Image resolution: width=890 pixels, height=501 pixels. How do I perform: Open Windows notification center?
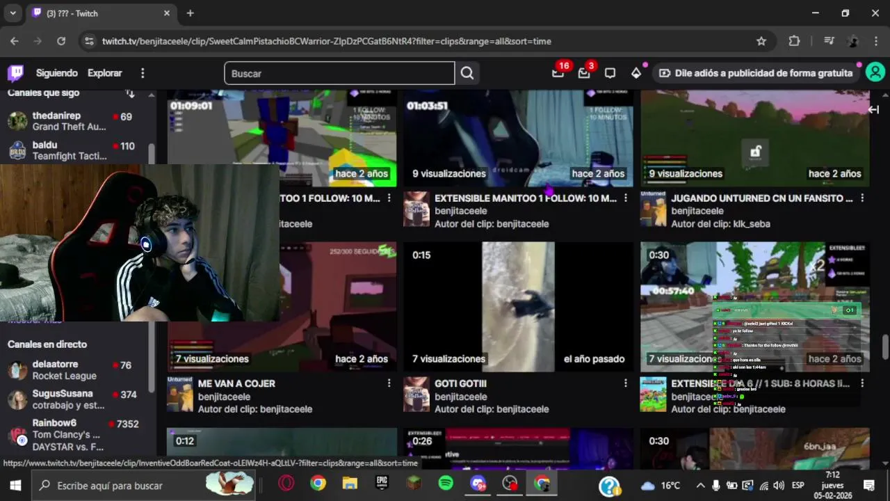pyautogui.click(x=869, y=485)
